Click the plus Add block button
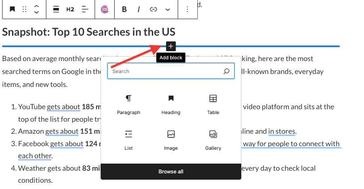364x189 pixels. [x=171, y=46]
